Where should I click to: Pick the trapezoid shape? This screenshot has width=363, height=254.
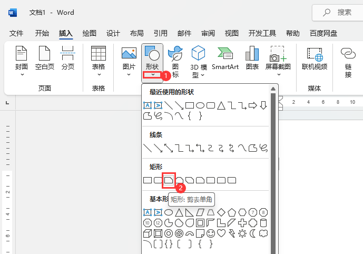(211, 212)
